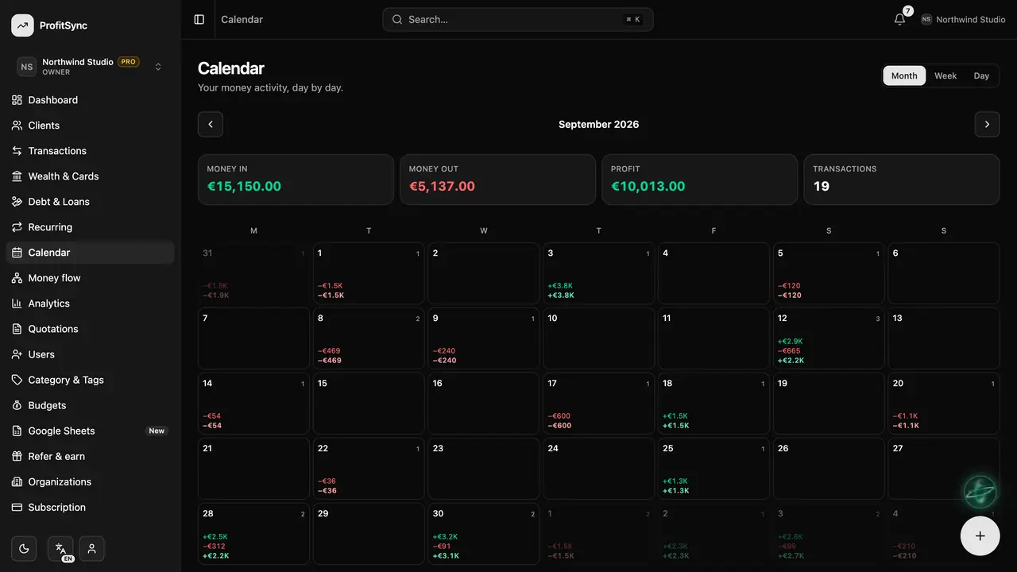1017x572 pixels.
Task: Click the Profit summary card
Action: click(699, 180)
